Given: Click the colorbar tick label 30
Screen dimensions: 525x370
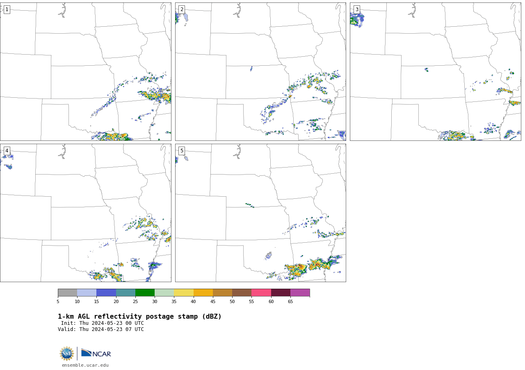Looking at the screenshot, I should click(155, 302).
